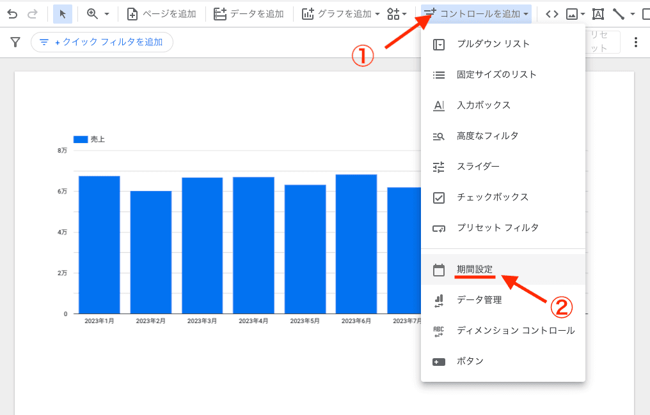Open the embed code tool (<> icon)

(551, 13)
